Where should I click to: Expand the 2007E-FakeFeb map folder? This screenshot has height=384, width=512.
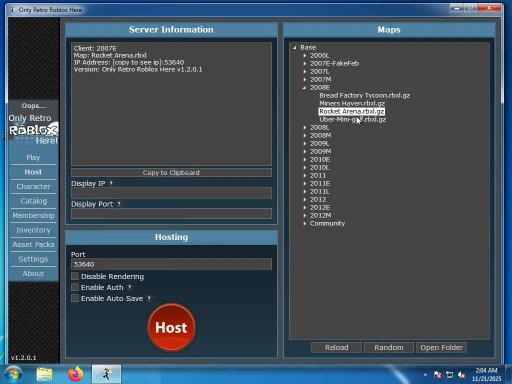click(304, 63)
